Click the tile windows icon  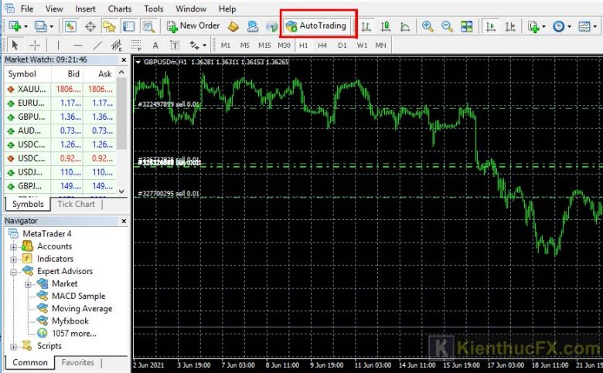[x=466, y=26]
